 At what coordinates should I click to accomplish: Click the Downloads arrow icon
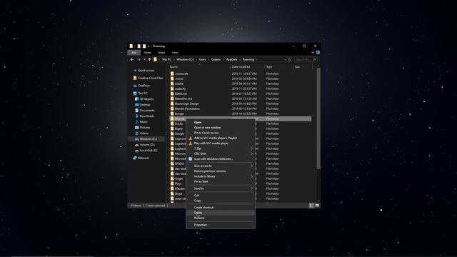tap(136, 116)
